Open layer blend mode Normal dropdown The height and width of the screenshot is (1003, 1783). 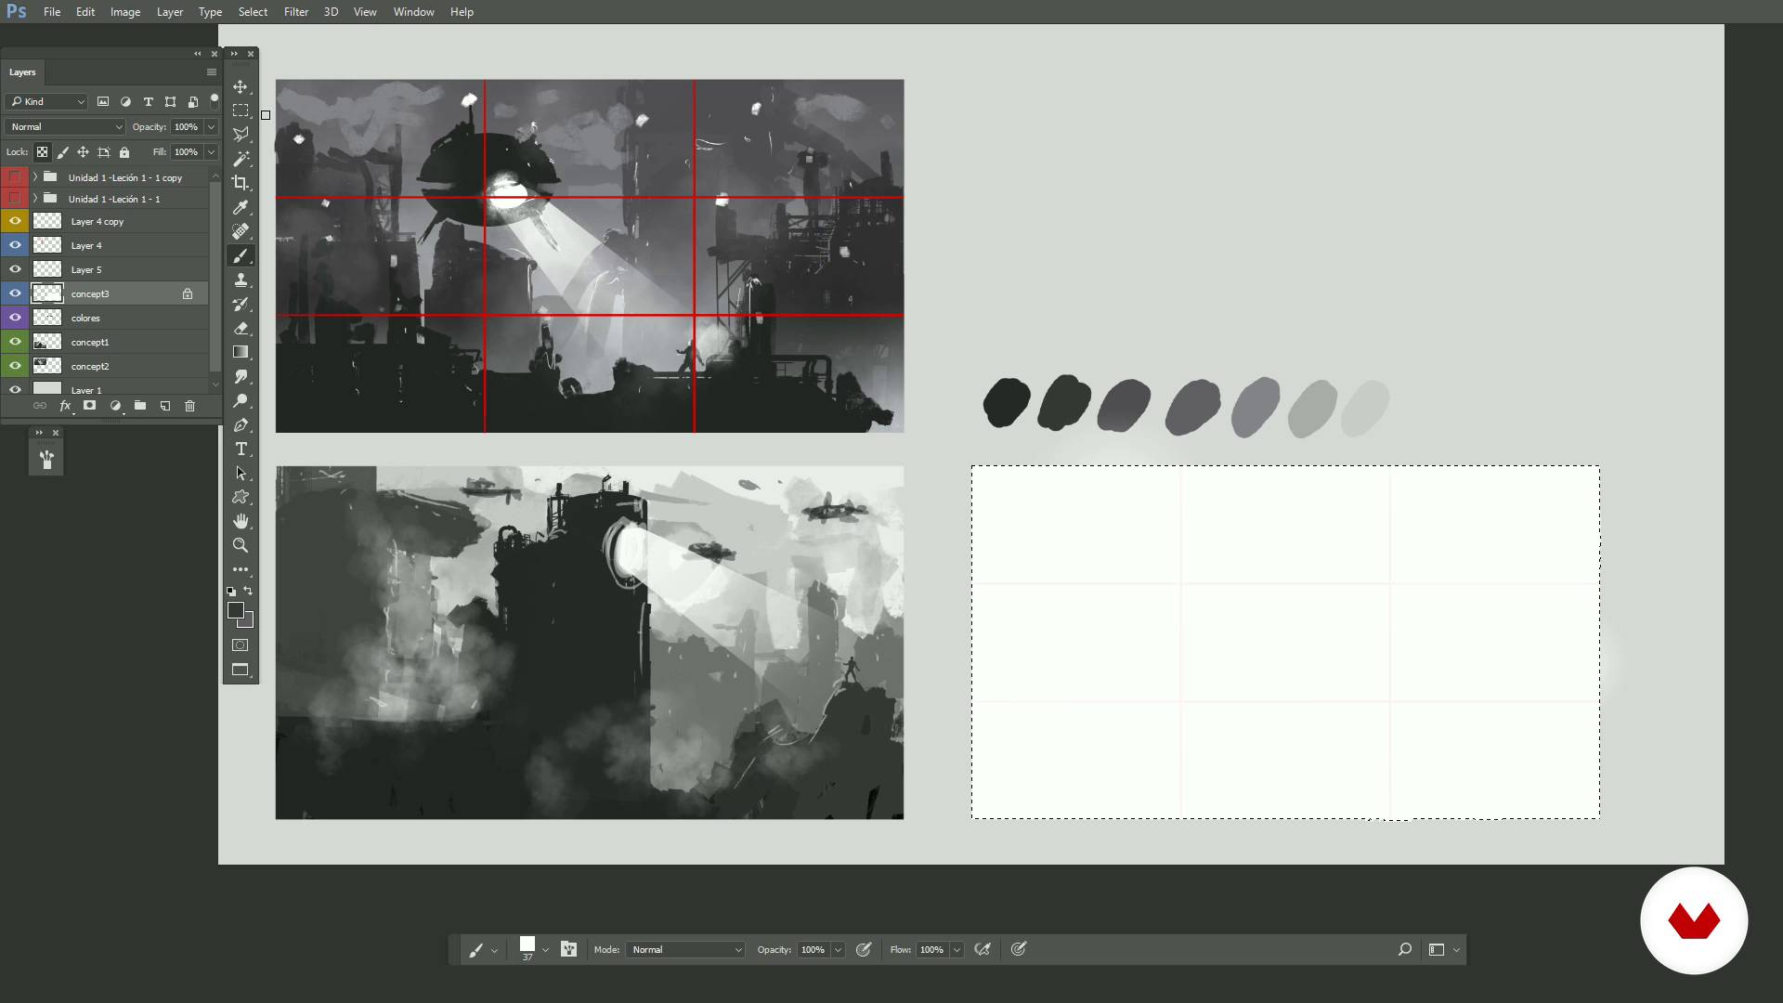click(65, 127)
